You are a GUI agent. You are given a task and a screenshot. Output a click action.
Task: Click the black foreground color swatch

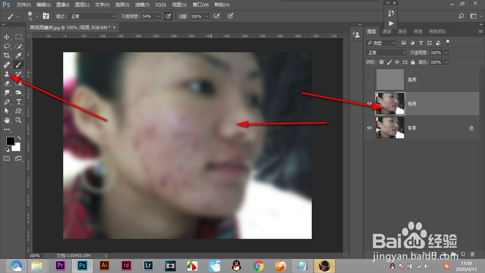[x=10, y=140]
